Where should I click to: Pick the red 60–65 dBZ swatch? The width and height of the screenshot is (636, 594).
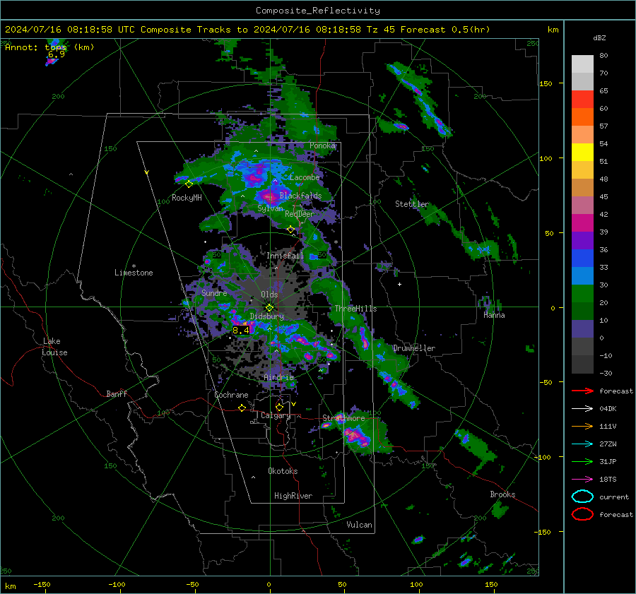pyautogui.click(x=582, y=100)
